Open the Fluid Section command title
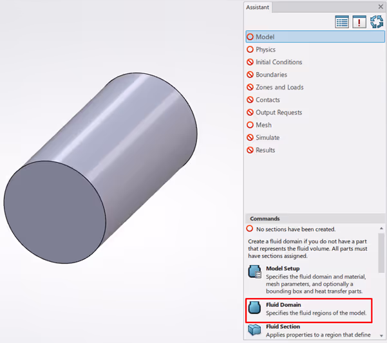 283,326
